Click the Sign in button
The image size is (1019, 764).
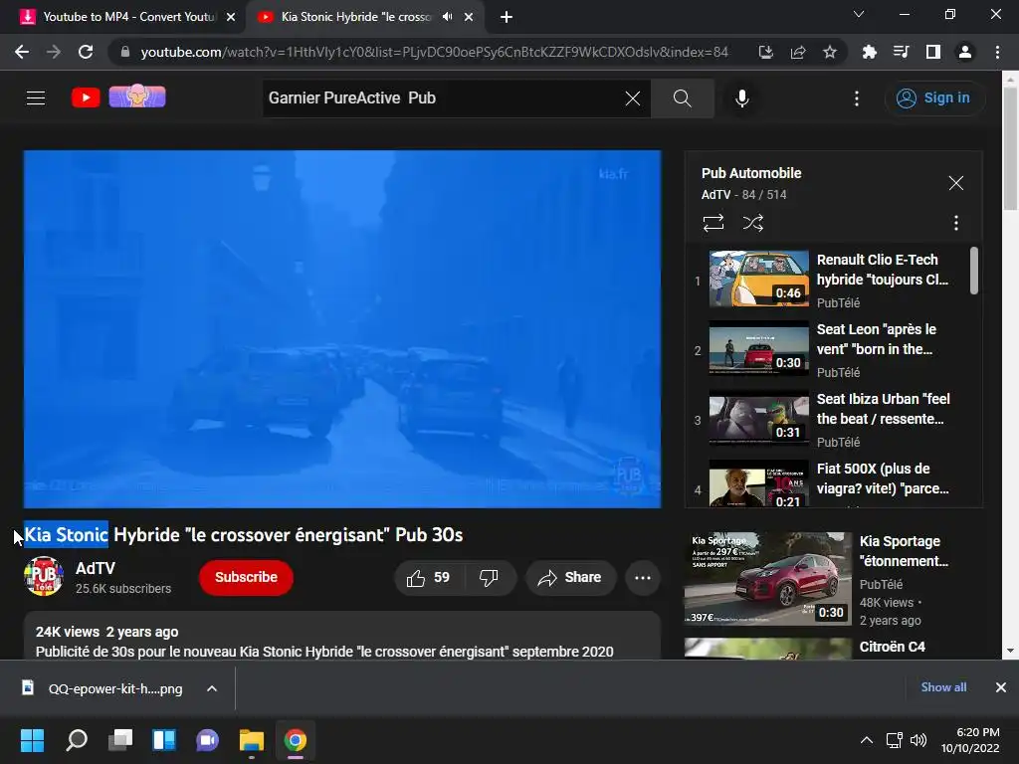(x=934, y=98)
